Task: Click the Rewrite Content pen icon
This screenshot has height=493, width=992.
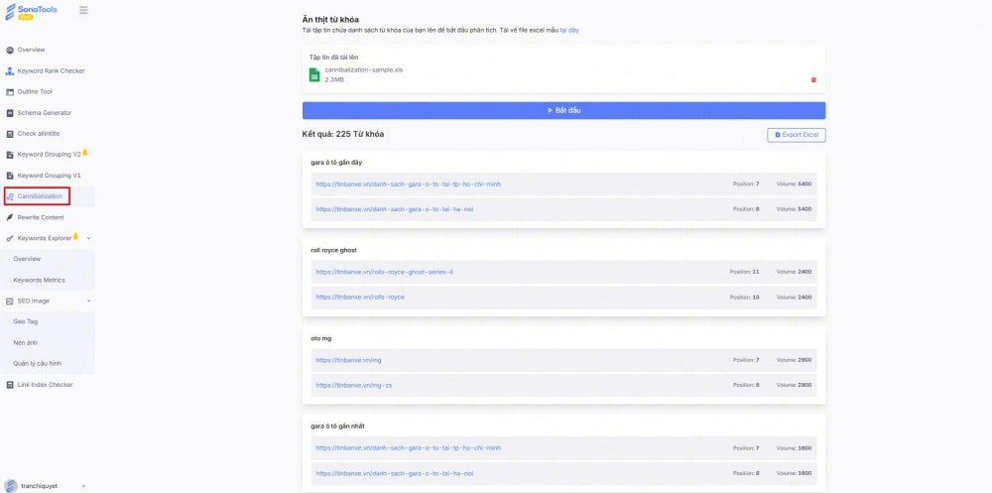Action: 10,217
